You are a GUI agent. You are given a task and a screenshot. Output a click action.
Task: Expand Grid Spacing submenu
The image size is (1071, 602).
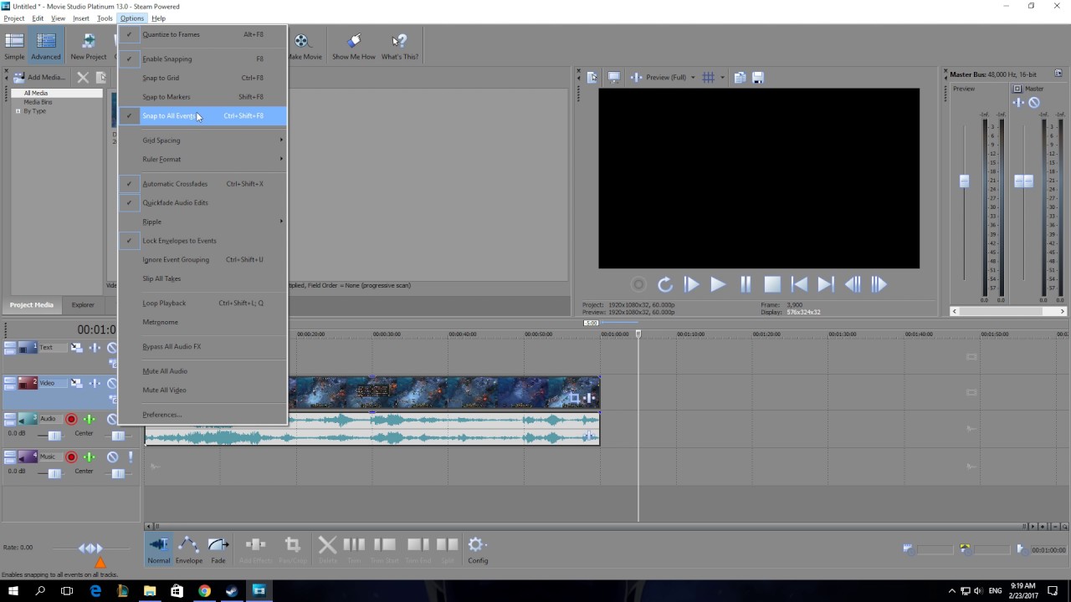click(x=202, y=140)
